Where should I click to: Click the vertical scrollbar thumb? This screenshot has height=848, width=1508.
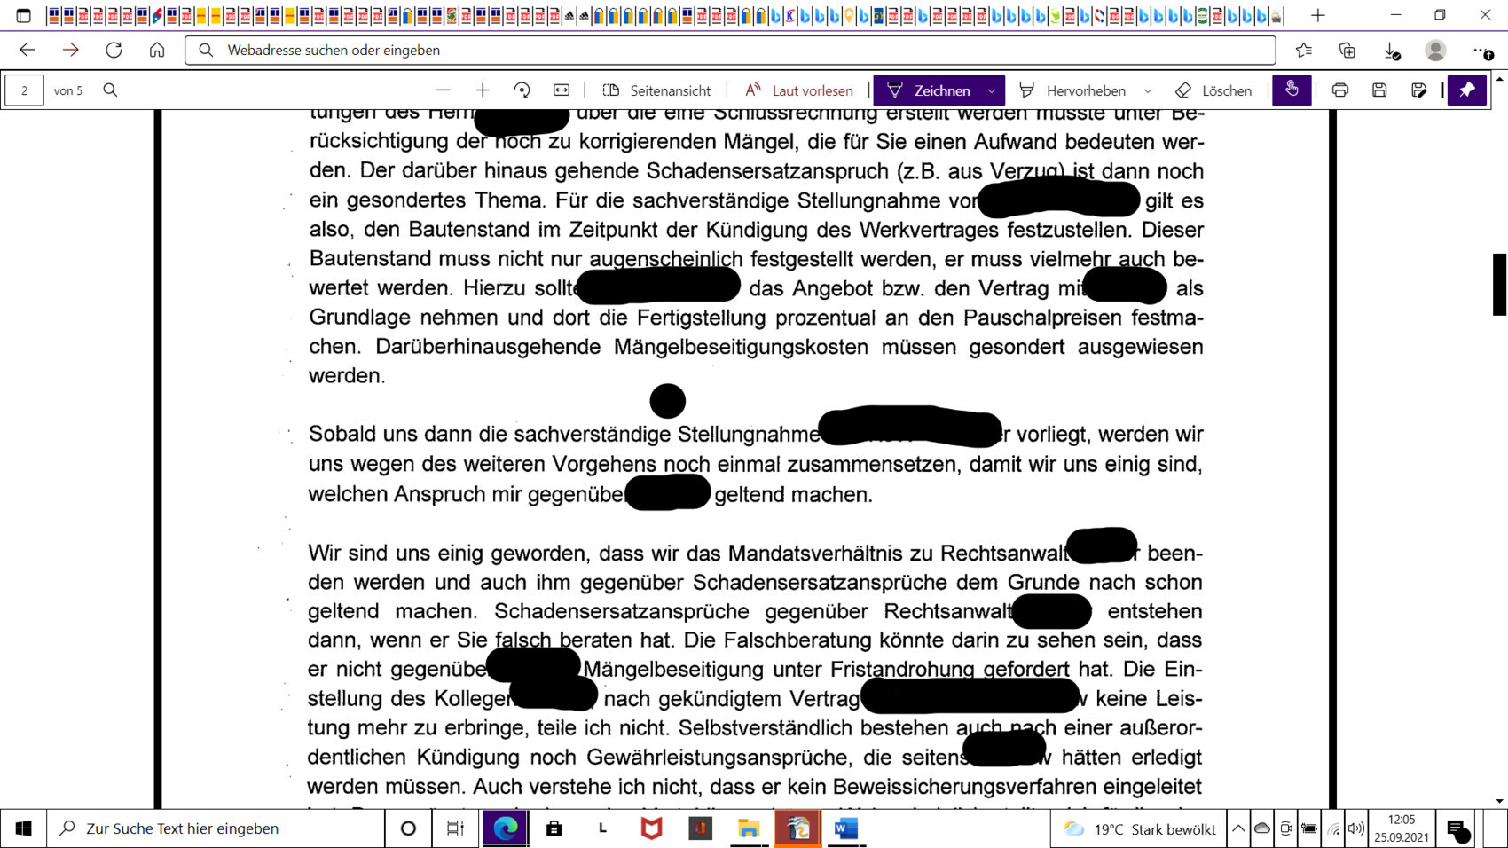coord(1499,284)
